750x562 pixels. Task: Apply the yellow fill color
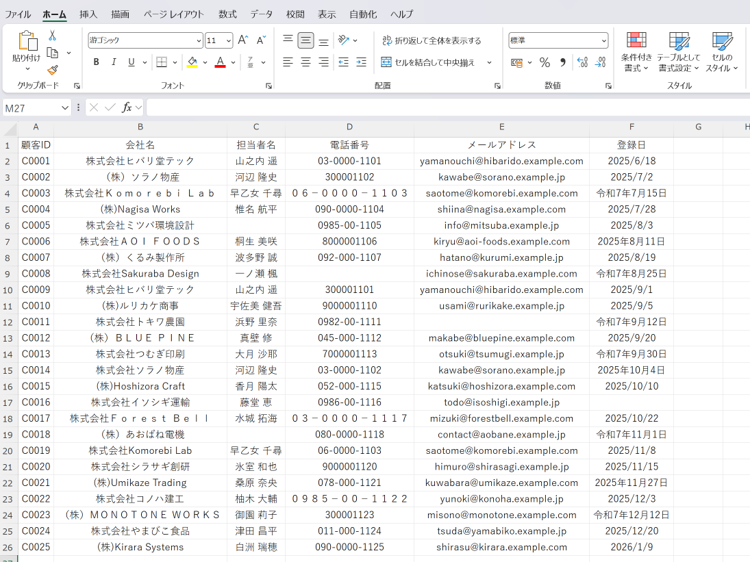[192, 62]
